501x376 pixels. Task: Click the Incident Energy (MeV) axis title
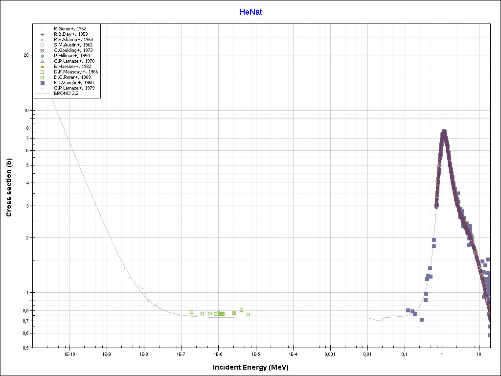point(254,367)
